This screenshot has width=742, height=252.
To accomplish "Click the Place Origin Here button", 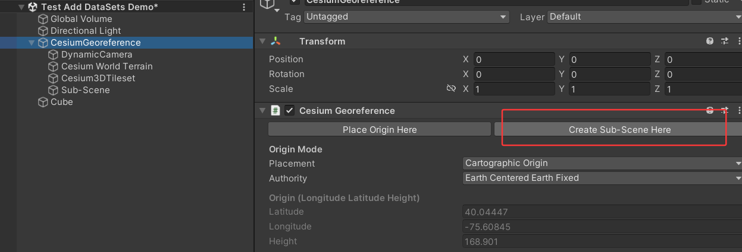I will click(x=380, y=129).
